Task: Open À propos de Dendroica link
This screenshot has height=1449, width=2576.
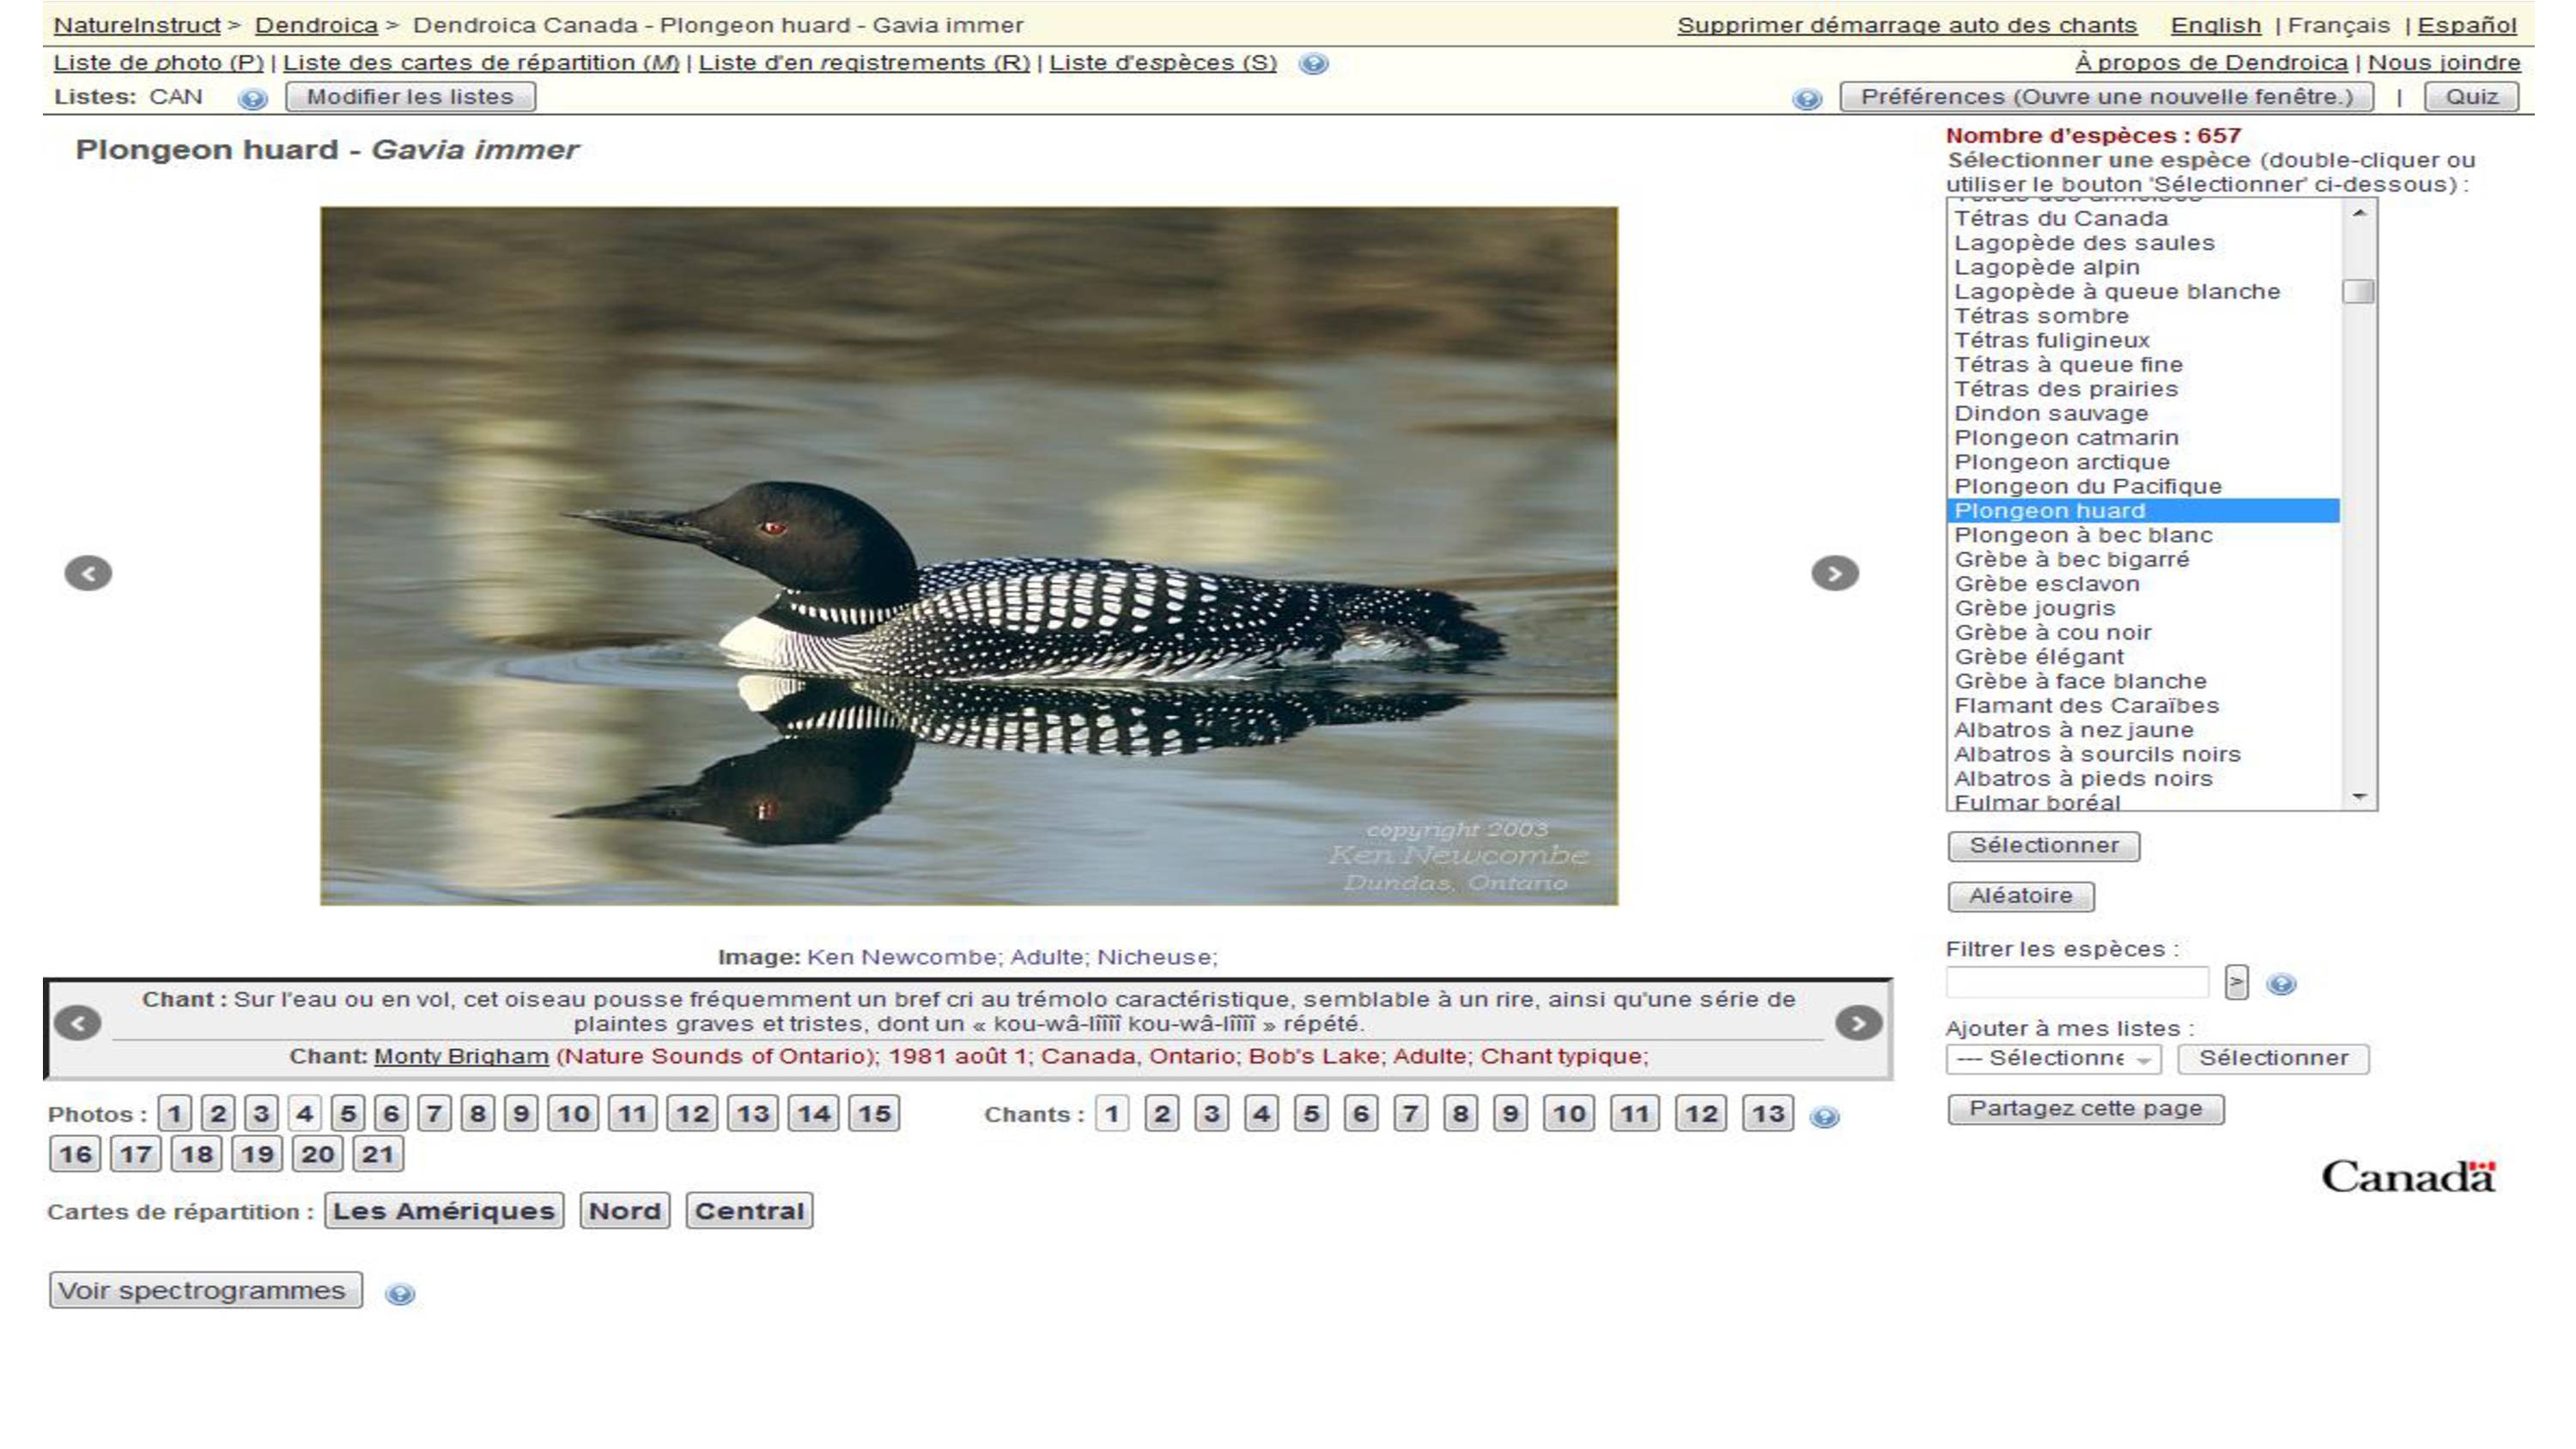Action: pyautogui.click(x=2211, y=63)
